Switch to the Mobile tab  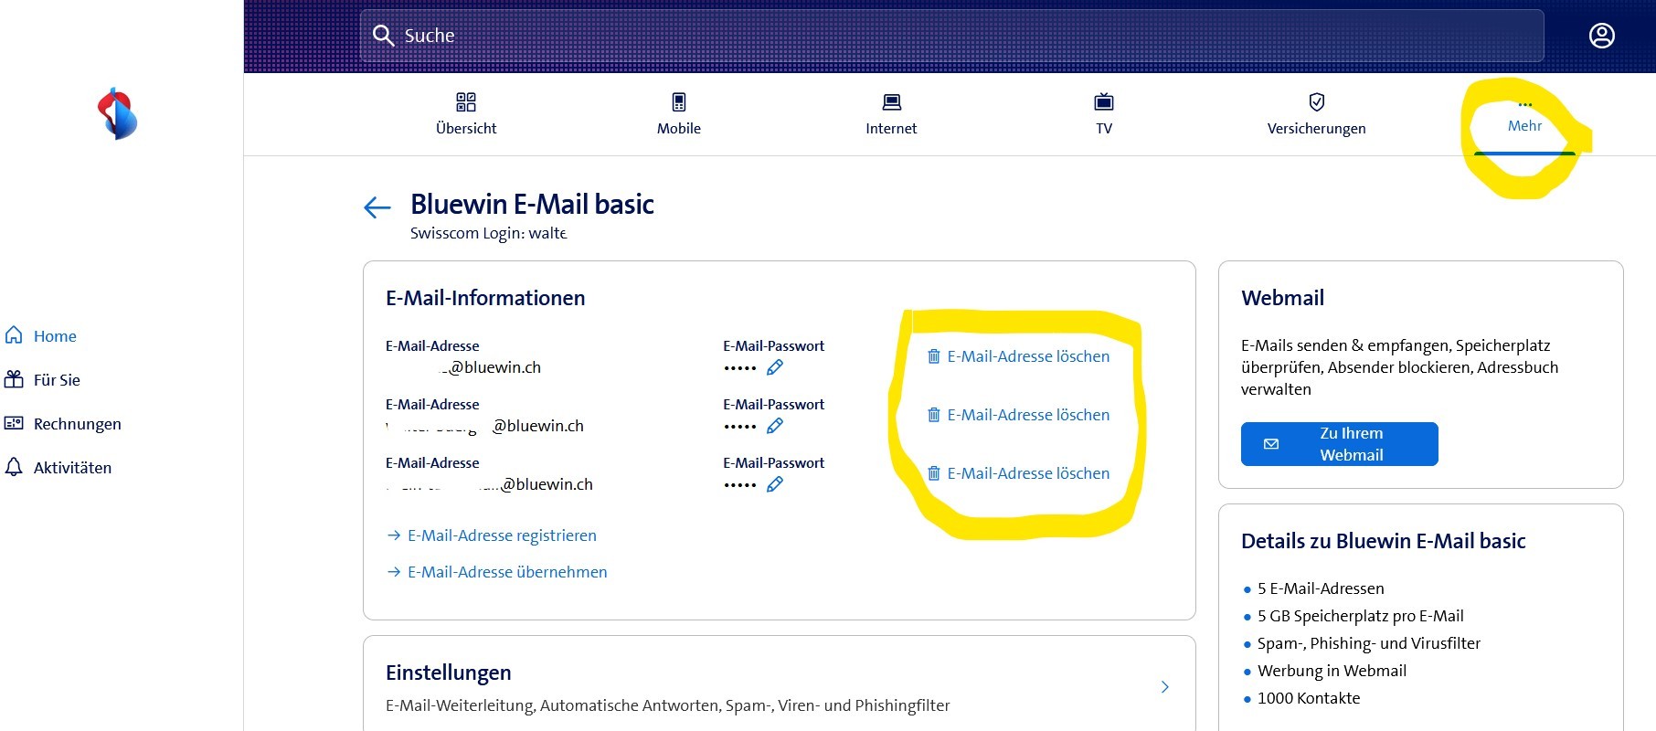pyautogui.click(x=678, y=114)
